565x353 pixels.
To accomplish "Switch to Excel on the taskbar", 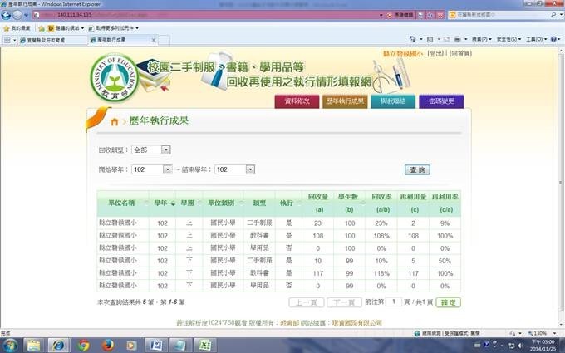I will coord(205,345).
